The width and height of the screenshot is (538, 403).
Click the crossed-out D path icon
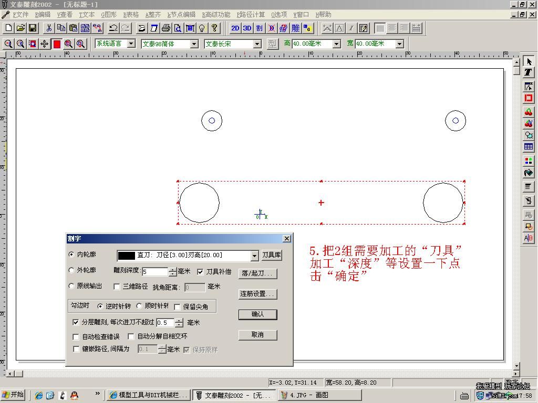tap(272, 28)
